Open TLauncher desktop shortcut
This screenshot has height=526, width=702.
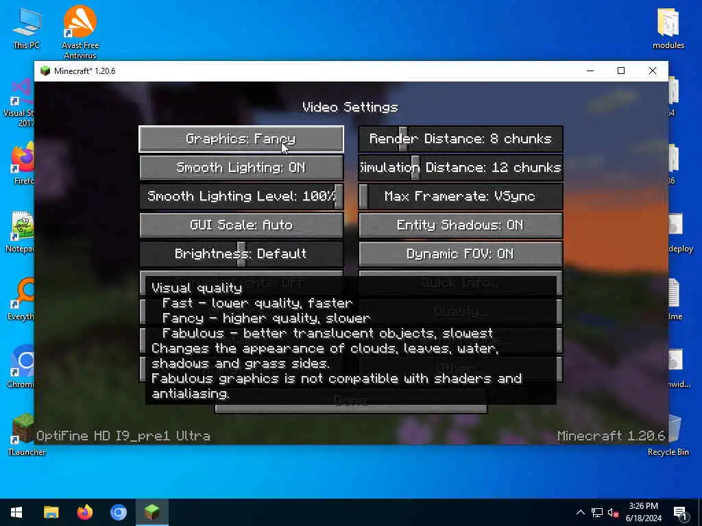tap(25, 434)
